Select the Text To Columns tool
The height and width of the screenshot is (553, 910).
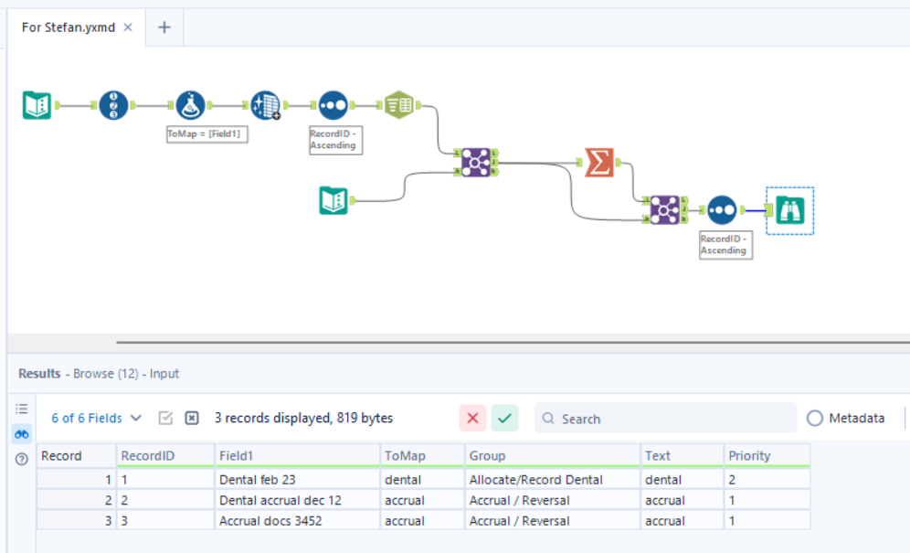click(x=265, y=105)
